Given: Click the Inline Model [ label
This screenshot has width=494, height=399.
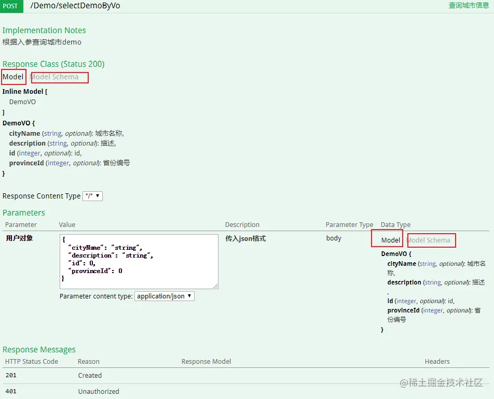Looking at the screenshot, I should (x=25, y=92).
